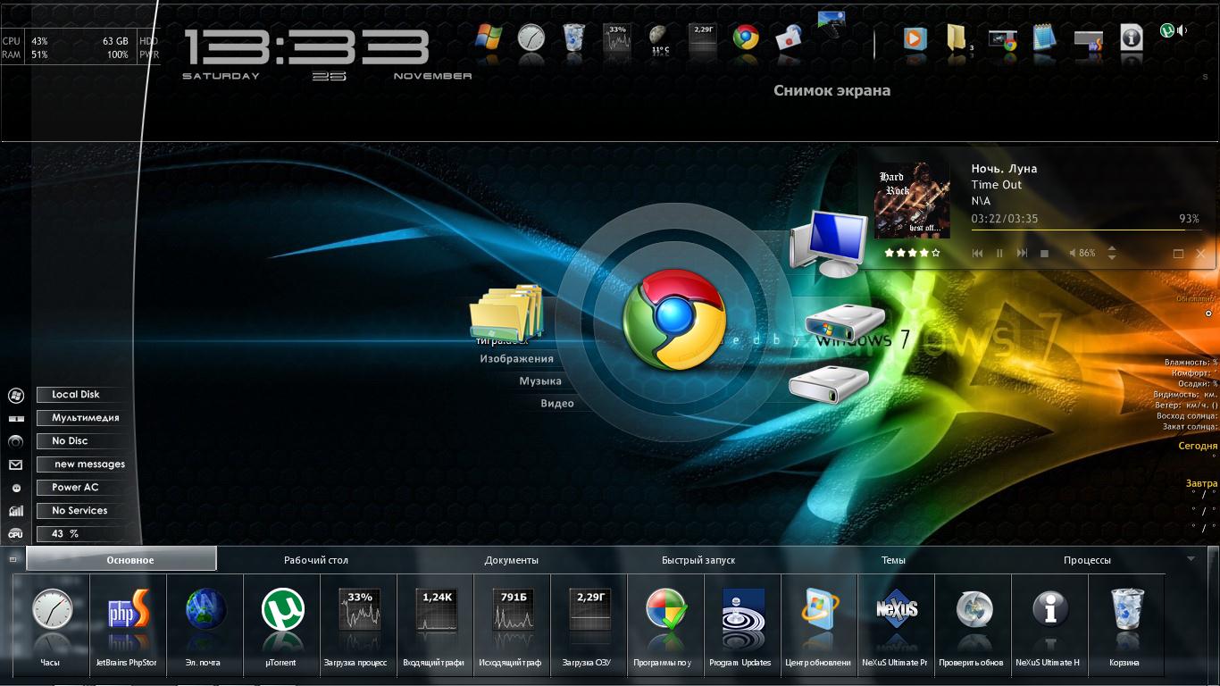Open the orange media player icon in the upper dock
This screenshot has width=1220, height=686.
914,38
